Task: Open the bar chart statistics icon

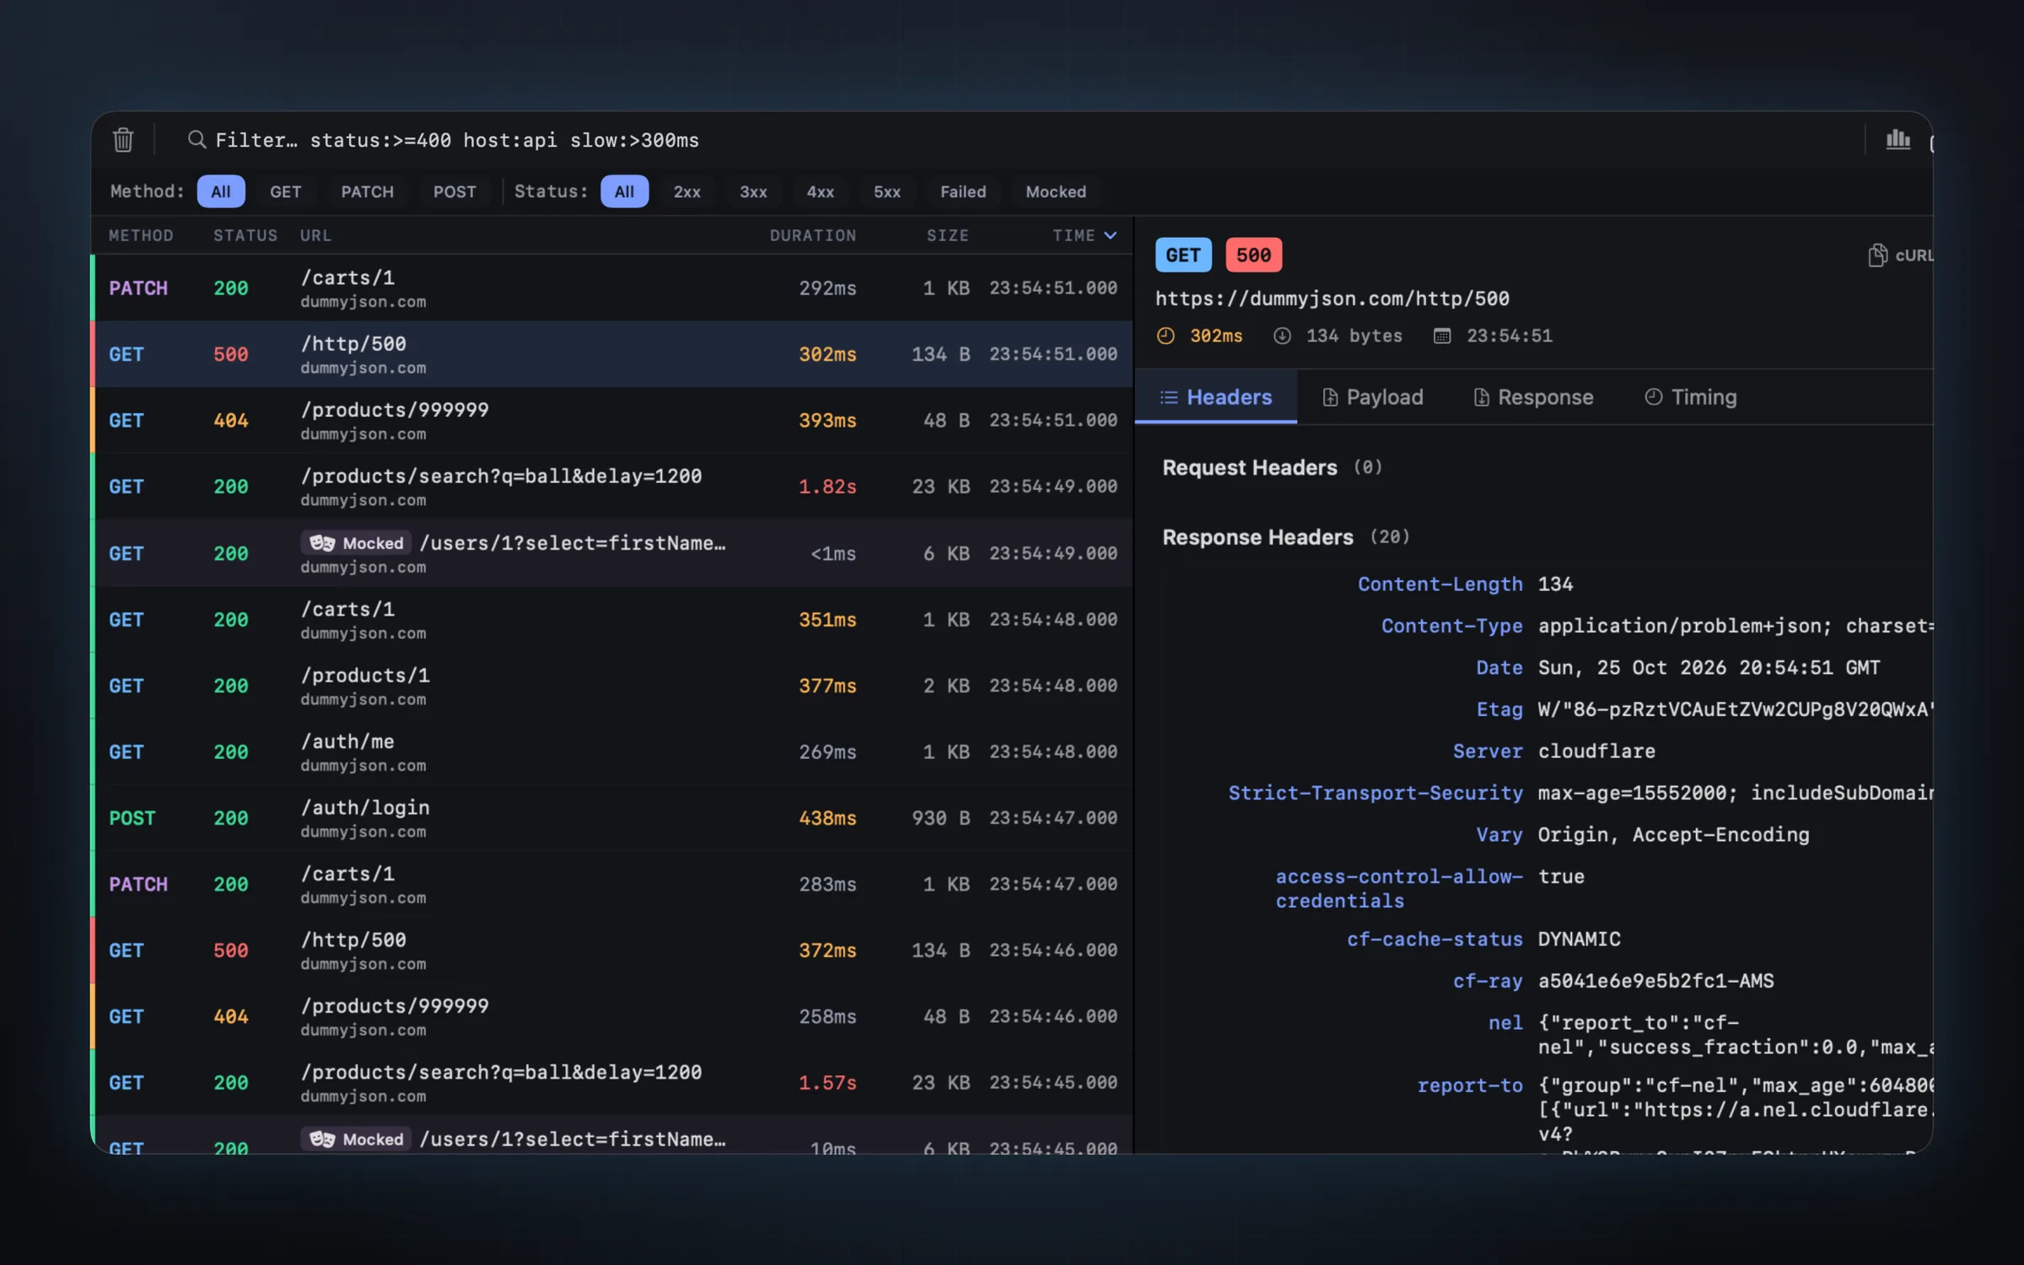Action: point(1897,139)
